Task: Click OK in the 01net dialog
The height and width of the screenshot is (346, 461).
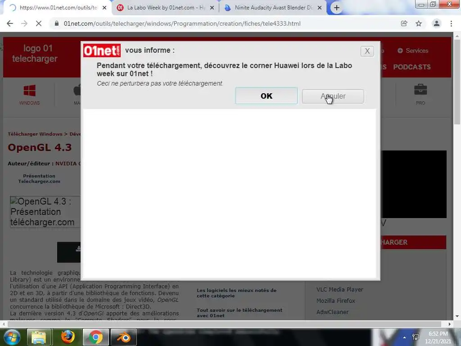Action: click(267, 96)
